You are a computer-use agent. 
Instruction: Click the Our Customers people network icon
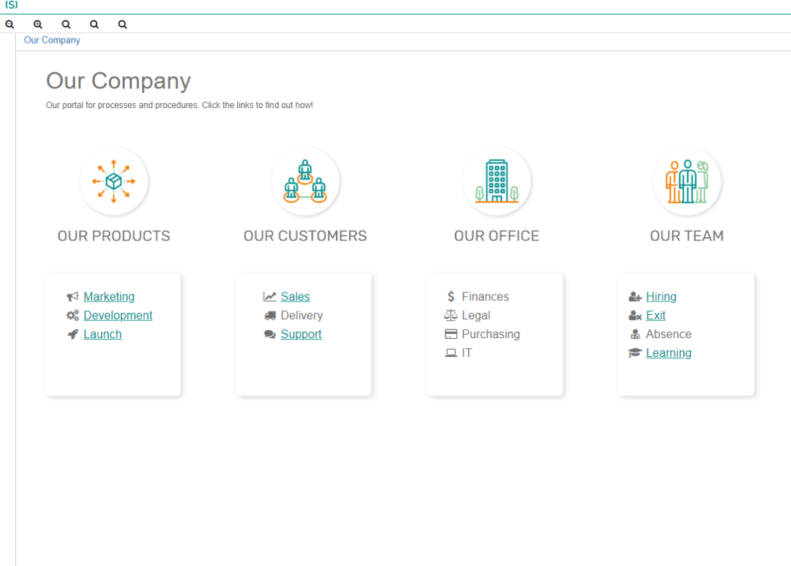click(x=305, y=181)
